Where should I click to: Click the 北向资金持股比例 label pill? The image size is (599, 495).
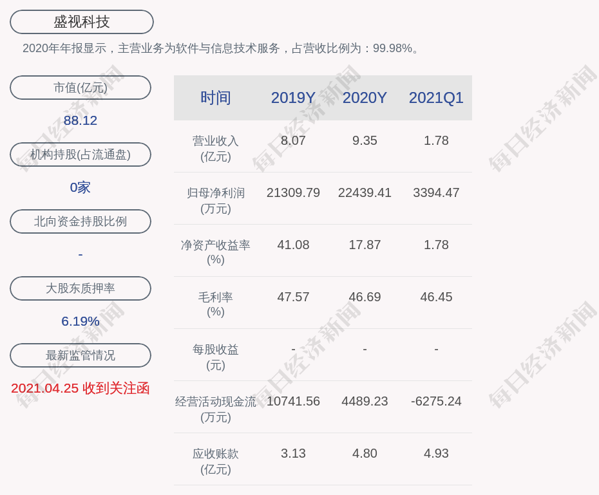(x=81, y=221)
